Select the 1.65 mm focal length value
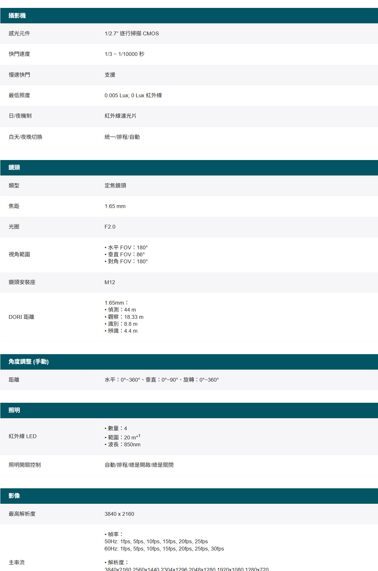Viewport: 378px width, 571px height. point(115,206)
